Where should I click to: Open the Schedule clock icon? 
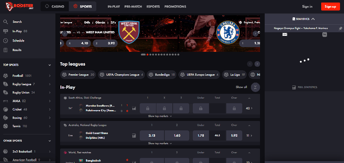5,41
